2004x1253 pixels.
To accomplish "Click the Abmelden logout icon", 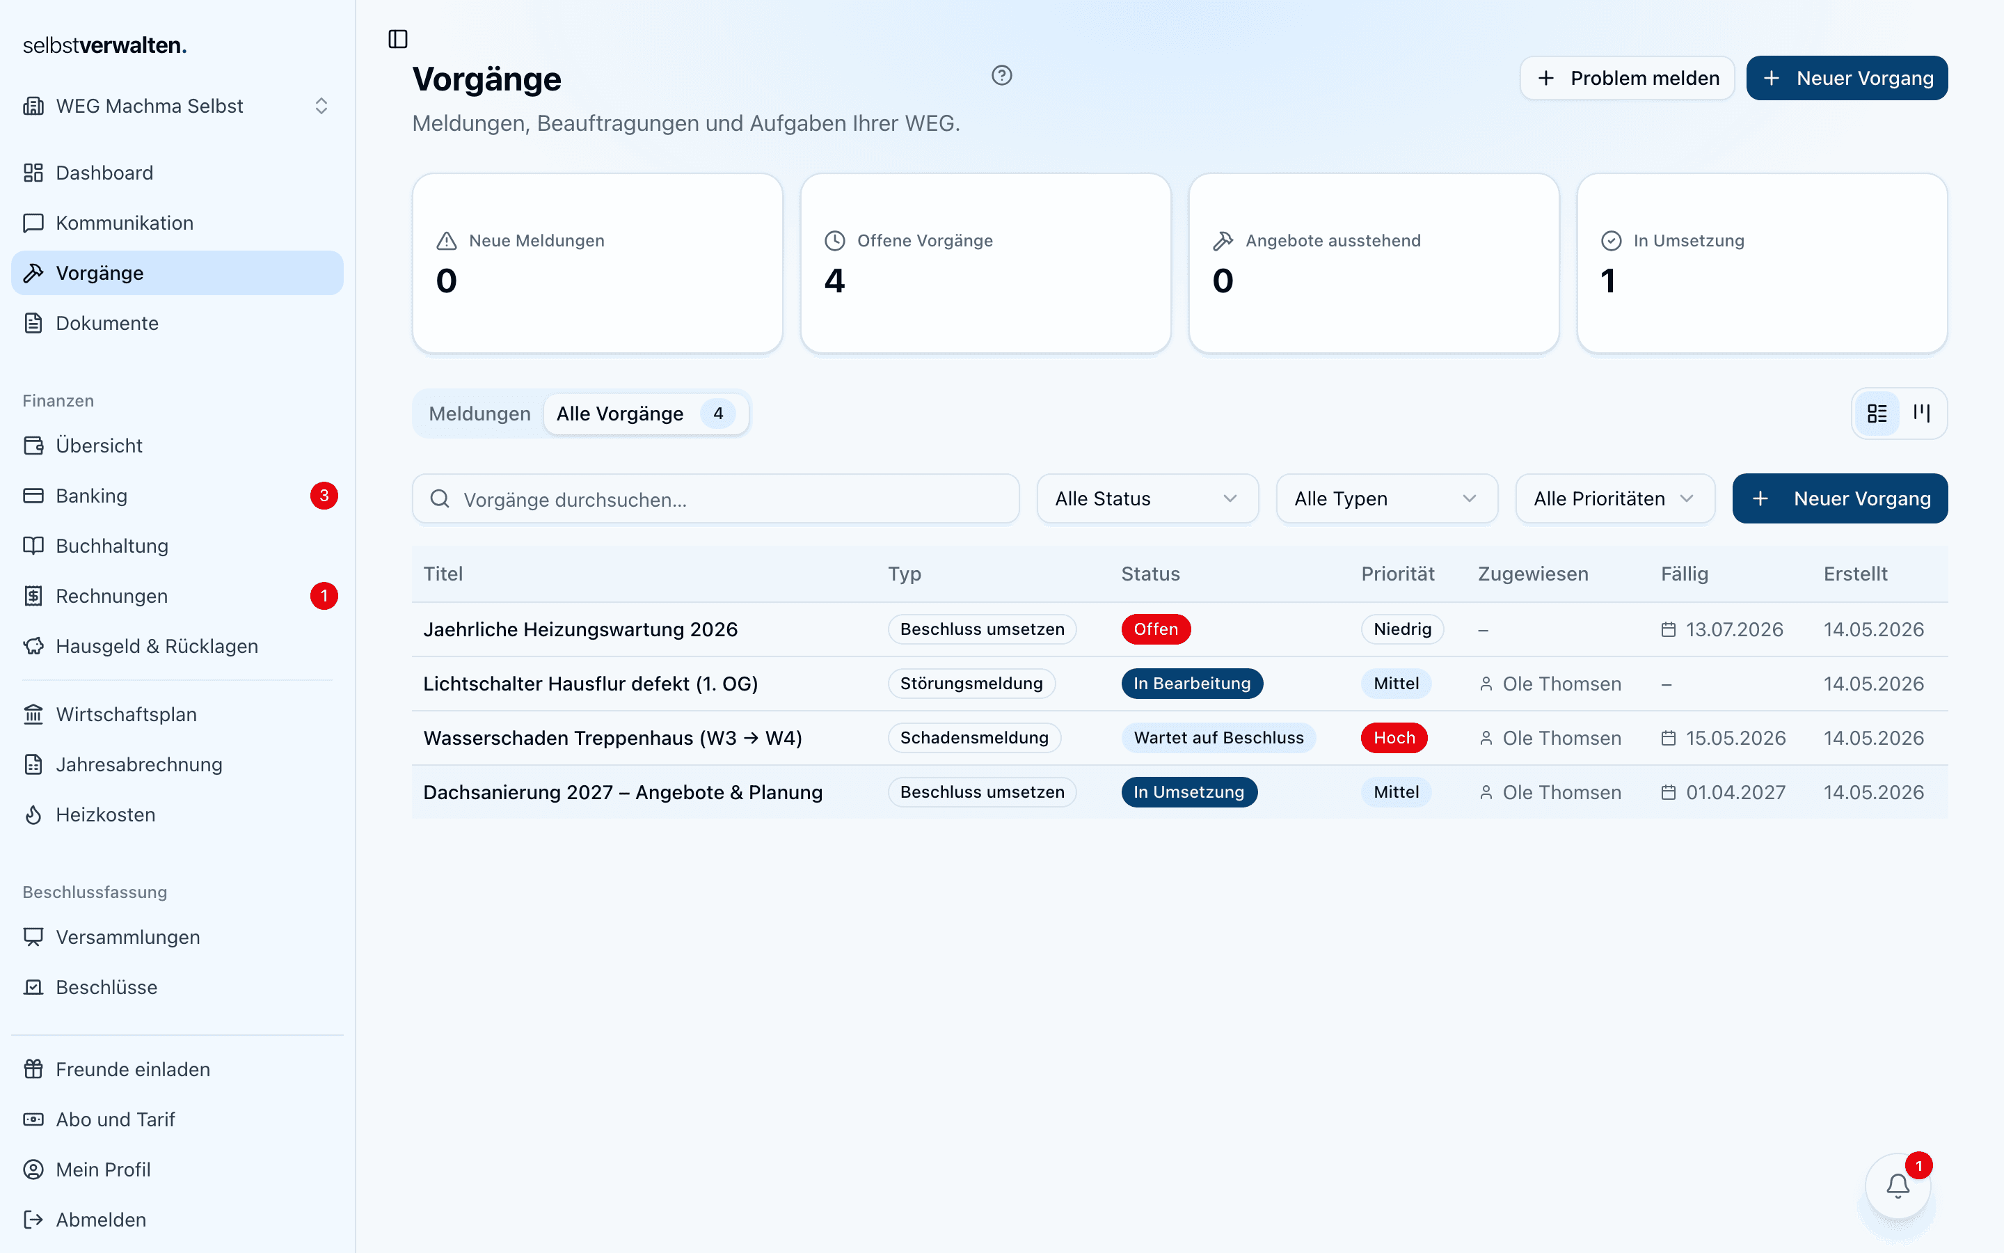I will [x=33, y=1220].
